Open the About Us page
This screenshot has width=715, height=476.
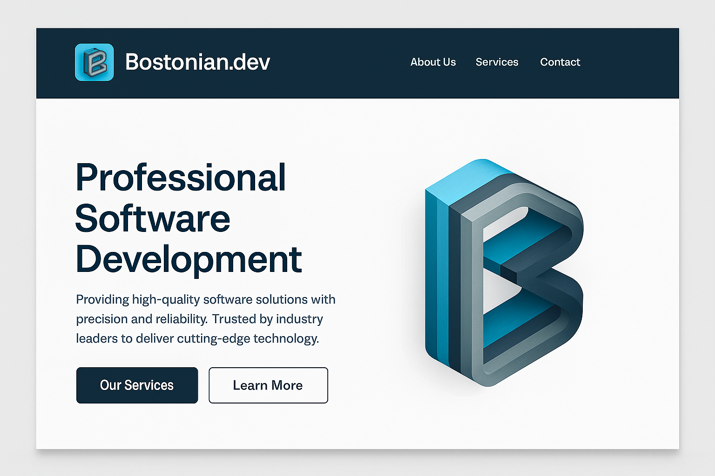tap(433, 62)
